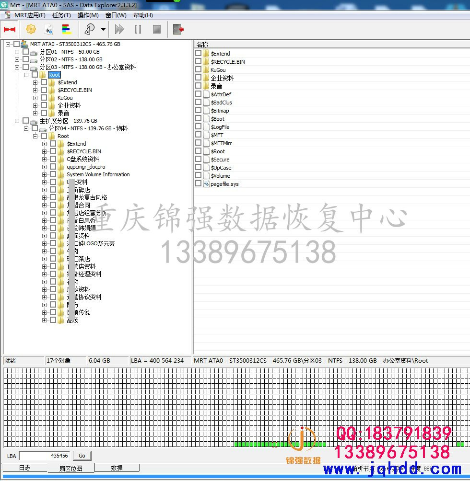Tick the KuGou checkbox in file list
This screenshot has width=470, height=481.
coord(199,69)
